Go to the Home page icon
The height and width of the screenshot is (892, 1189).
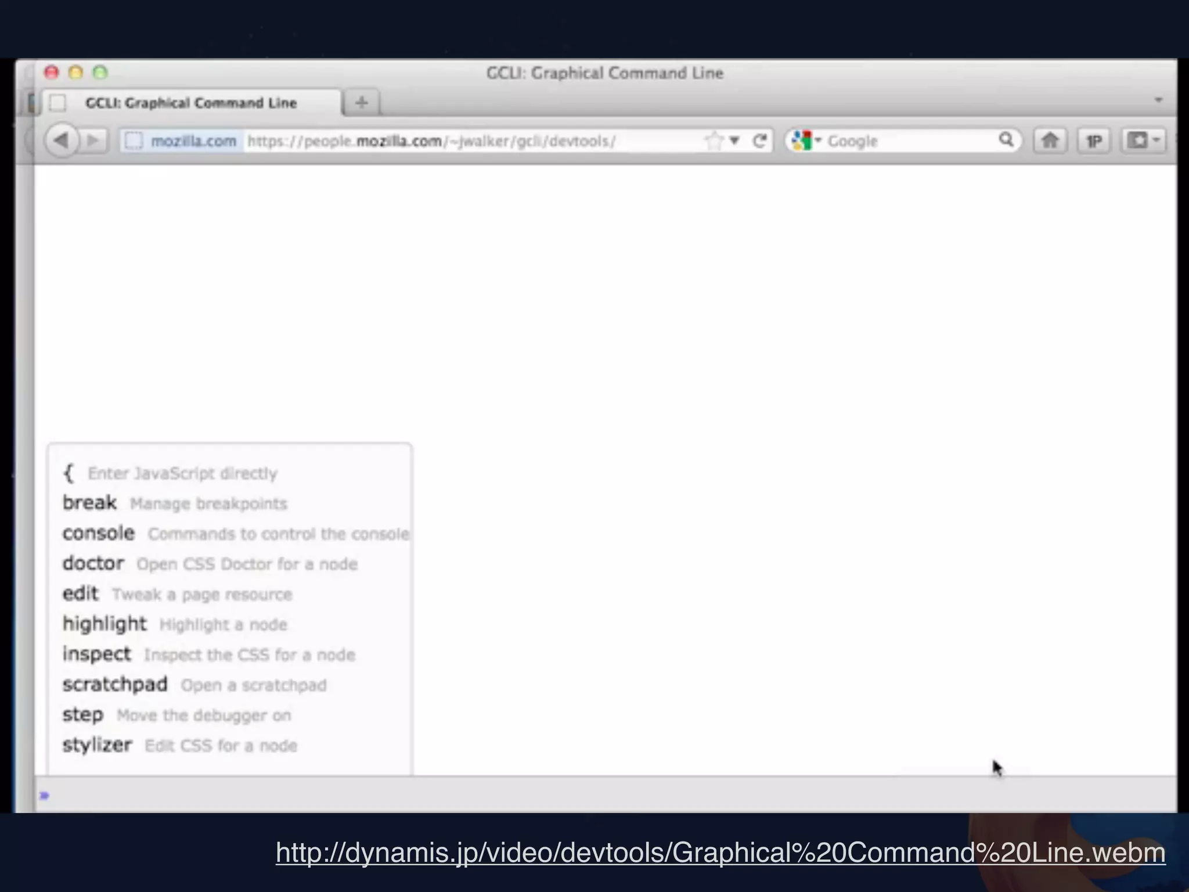(x=1050, y=141)
